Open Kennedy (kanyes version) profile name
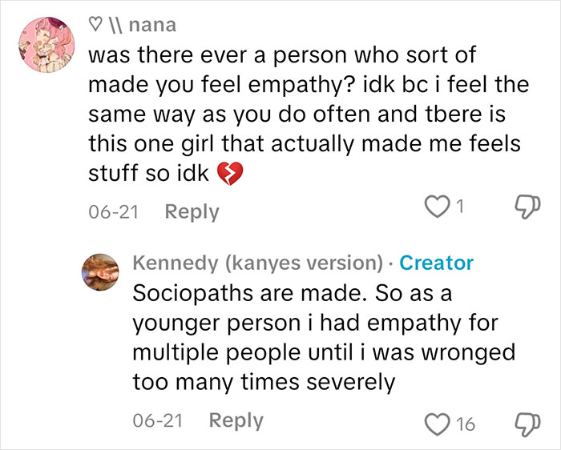The height and width of the screenshot is (450, 561). point(258,263)
